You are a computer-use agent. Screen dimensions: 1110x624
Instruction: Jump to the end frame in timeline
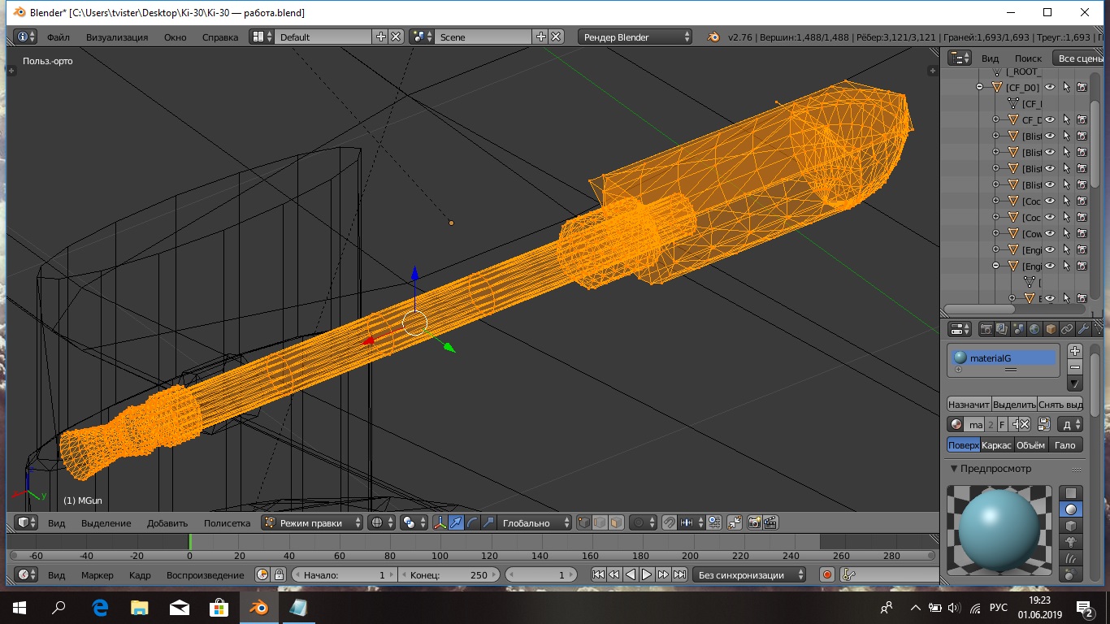[x=679, y=574]
